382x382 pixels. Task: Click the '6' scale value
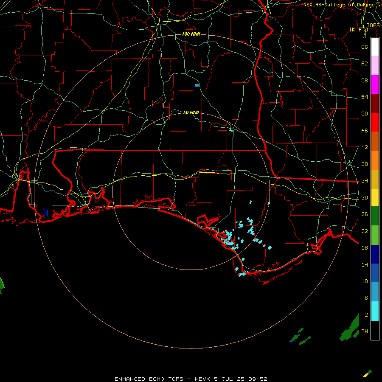(366, 298)
